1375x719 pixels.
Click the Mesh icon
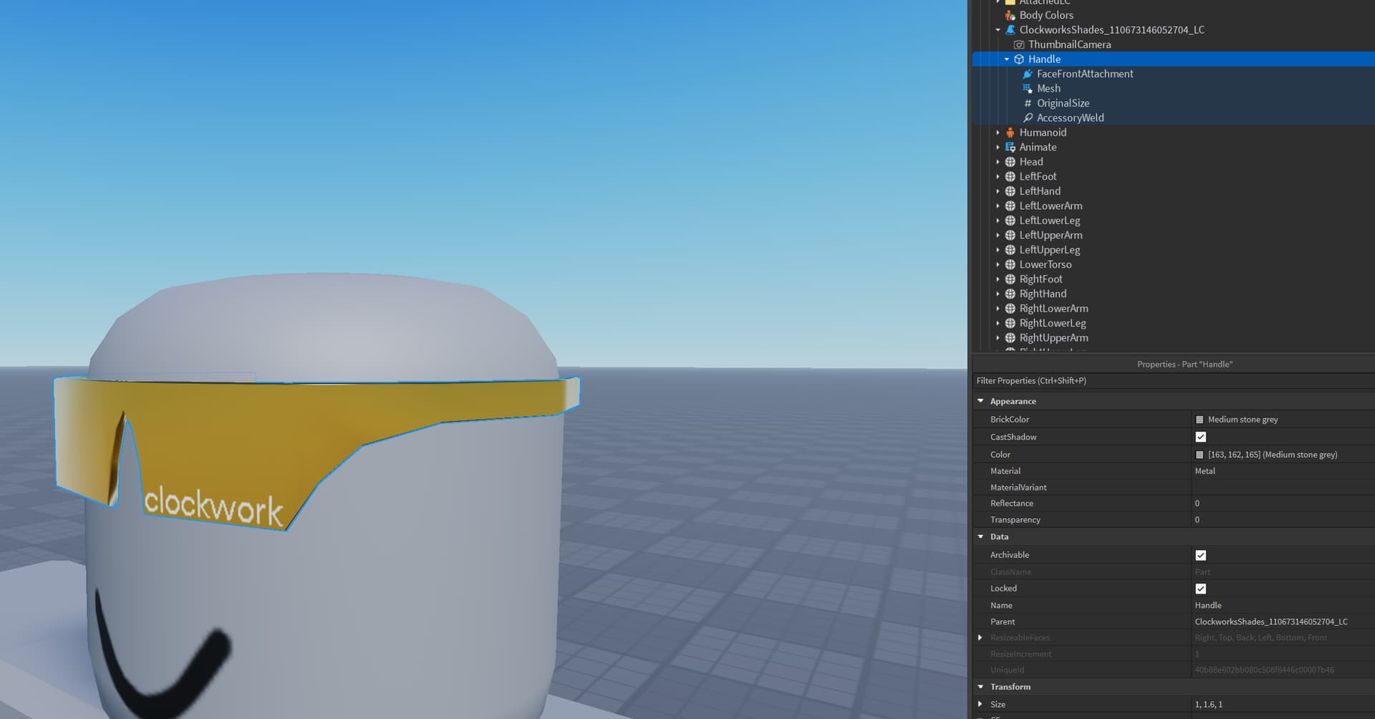[x=1028, y=89]
